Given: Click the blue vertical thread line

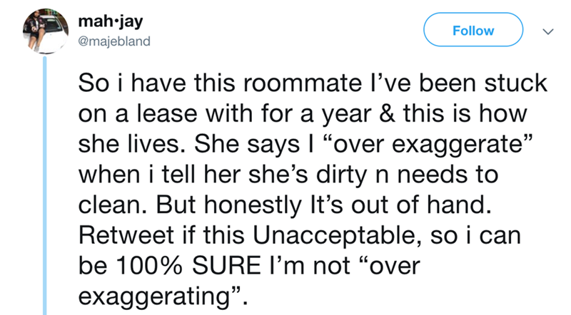Looking at the screenshot, I should [46, 185].
